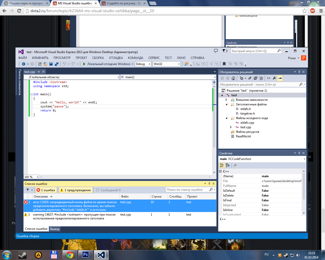Select the error C1010 row in the error list
Screen dimensions: 325x260
(x=120, y=206)
